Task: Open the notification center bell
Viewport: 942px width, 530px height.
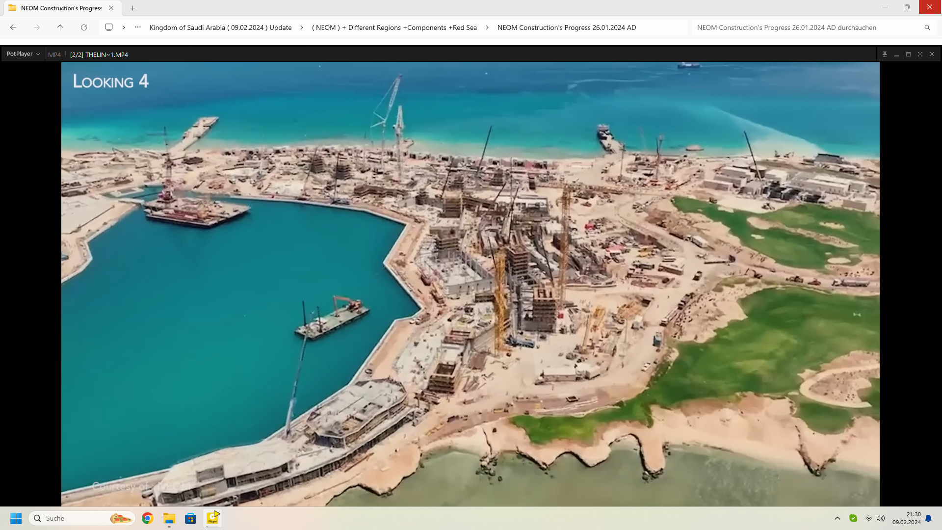Action: pos(928,518)
